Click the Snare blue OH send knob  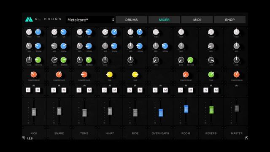click(63, 32)
